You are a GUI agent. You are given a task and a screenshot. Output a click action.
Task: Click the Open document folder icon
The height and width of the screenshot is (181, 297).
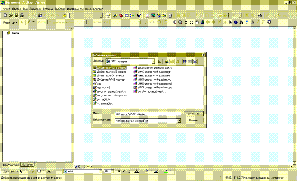(11, 15)
